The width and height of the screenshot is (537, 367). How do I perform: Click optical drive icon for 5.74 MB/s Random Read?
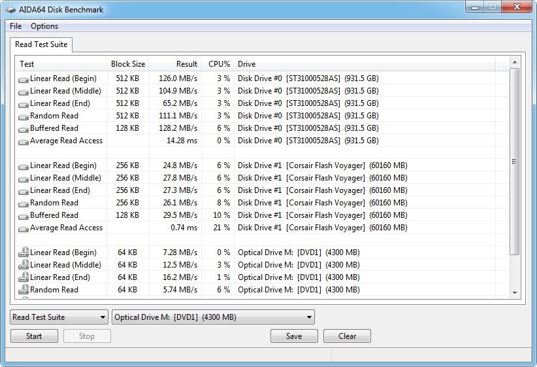click(x=24, y=289)
